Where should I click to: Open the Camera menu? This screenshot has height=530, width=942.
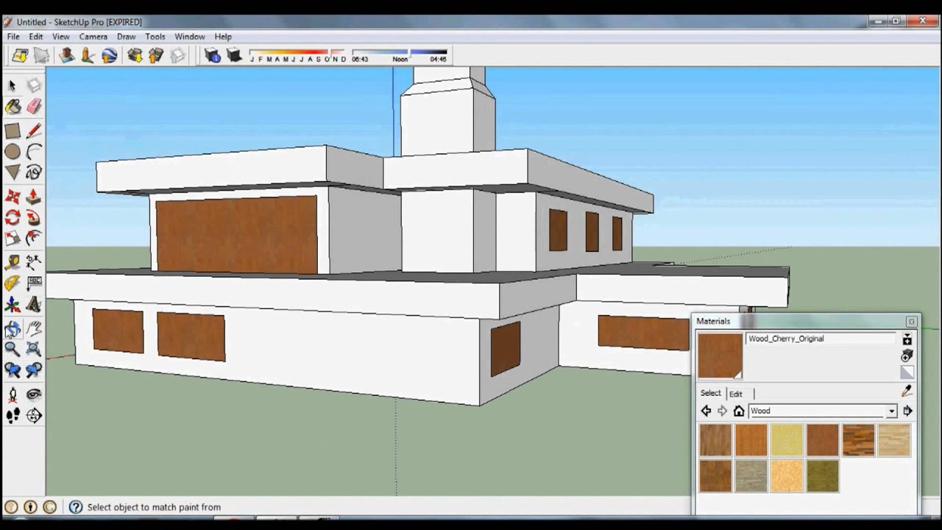93,36
